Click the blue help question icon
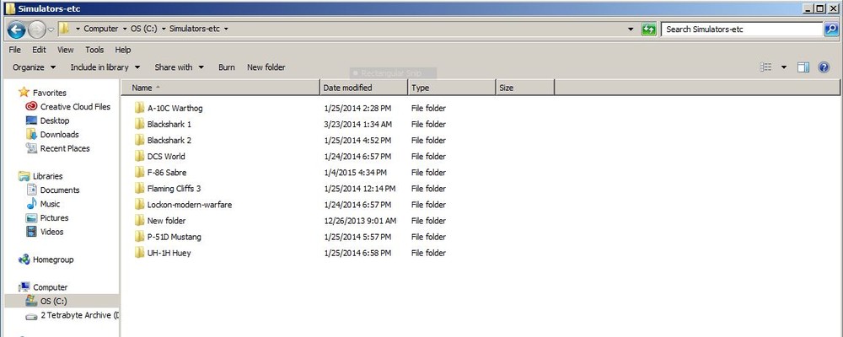Viewport: 843px width, 337px height. point(824,67)
